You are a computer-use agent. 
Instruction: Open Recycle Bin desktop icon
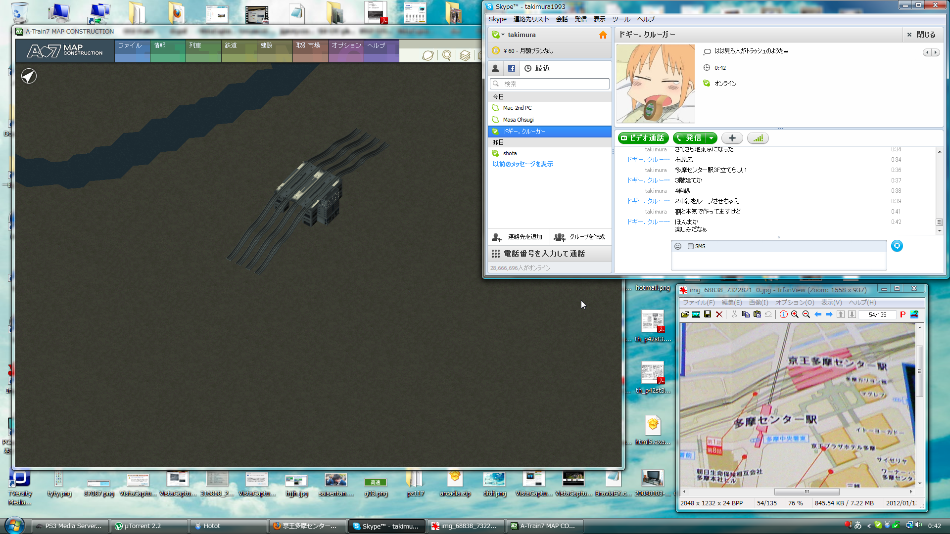click(x=19, y=13)
